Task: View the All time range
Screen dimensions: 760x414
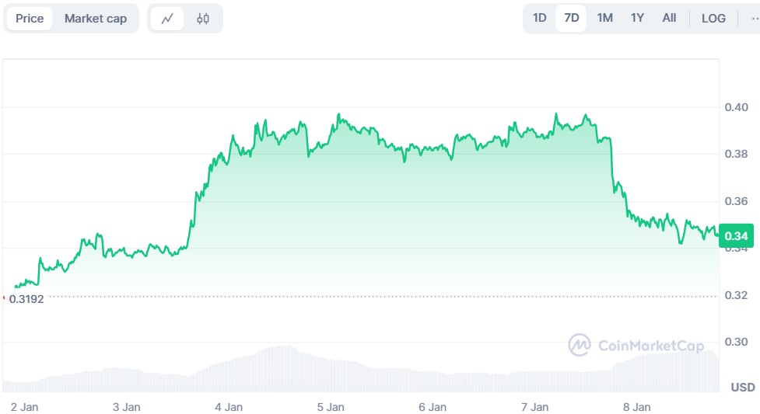Action: click(x=669, y=18)
